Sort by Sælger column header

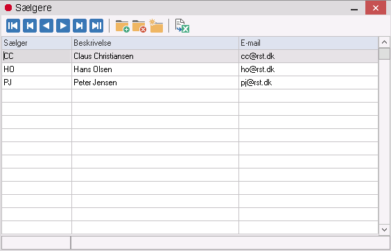[37, 43]
